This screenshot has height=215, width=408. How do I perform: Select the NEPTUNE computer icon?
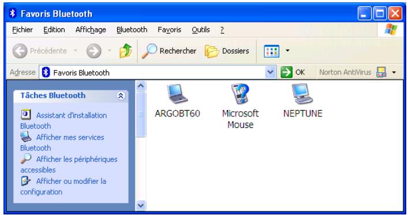pos(302,94)
